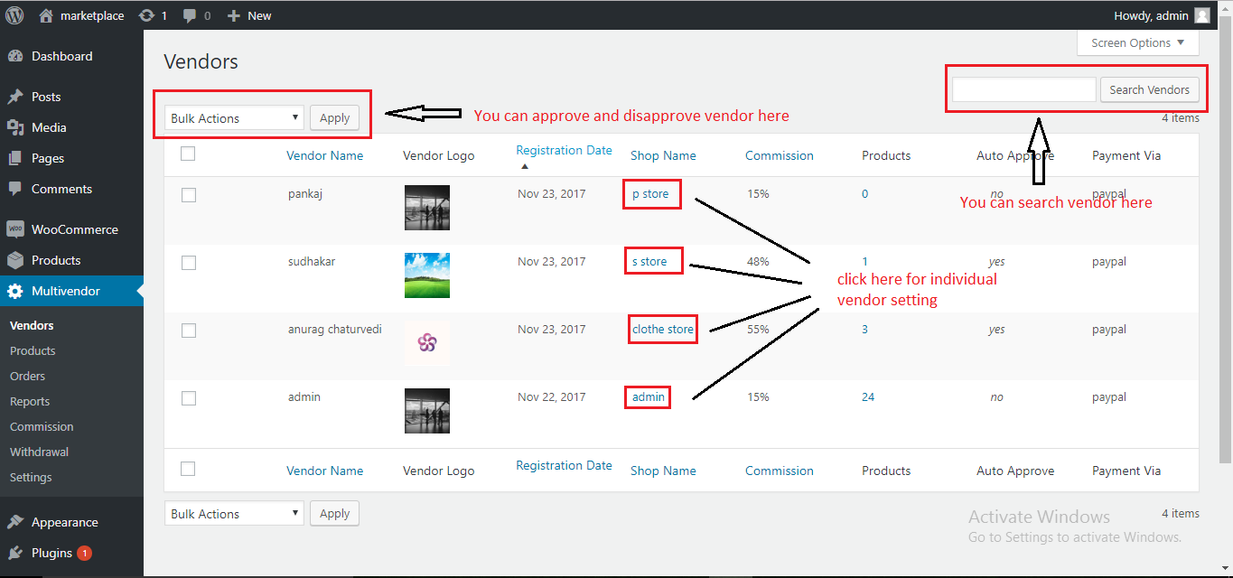This screenshot has height=578, width=1233.
Task: Click the Nov 22, 2017 registration date
Action: pyautogui.click(x=552, y=397)
